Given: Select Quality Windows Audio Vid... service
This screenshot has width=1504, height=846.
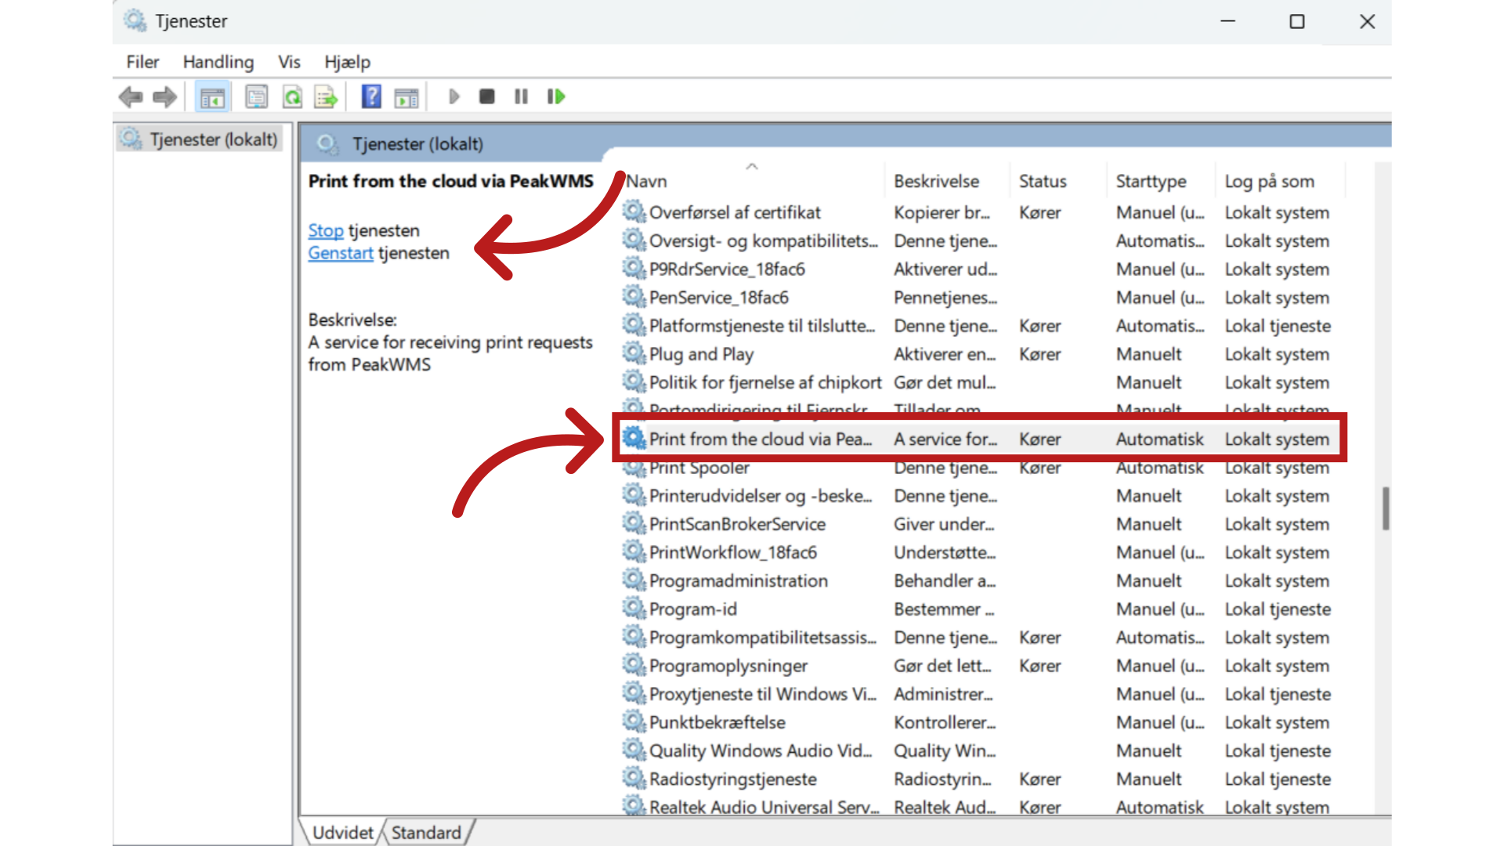Looking at the screenshot, I should 761,750.
